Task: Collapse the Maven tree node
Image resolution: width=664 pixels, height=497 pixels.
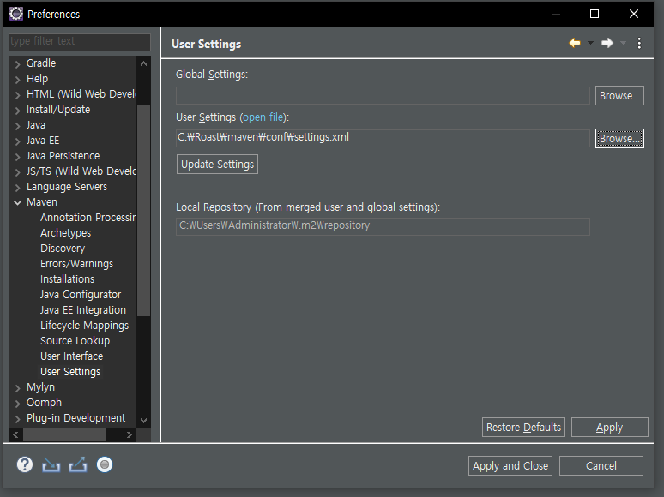Action: [x=17, y=202]
